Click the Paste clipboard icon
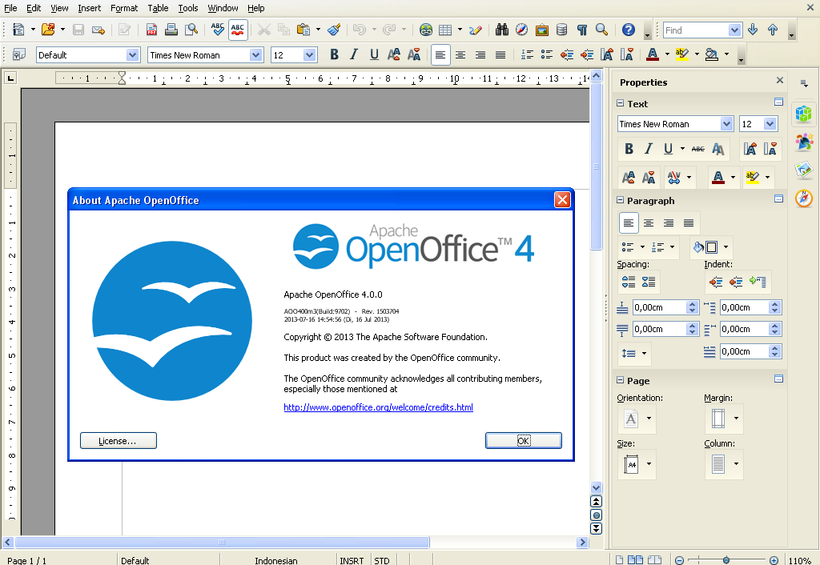The image size is (820, 565). [303, 30]
